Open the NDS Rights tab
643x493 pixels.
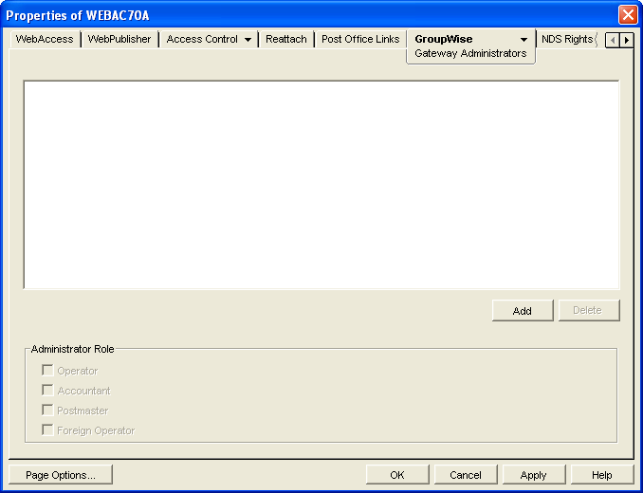567,39
